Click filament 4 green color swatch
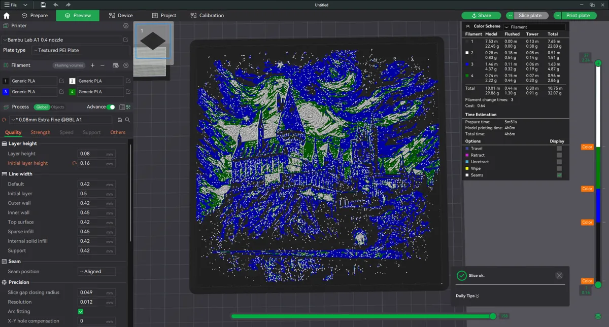 (72, 92)
